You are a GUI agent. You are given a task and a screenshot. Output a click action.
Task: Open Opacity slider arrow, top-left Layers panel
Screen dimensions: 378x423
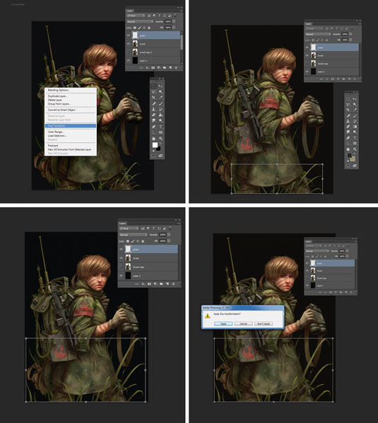[174, 22]
